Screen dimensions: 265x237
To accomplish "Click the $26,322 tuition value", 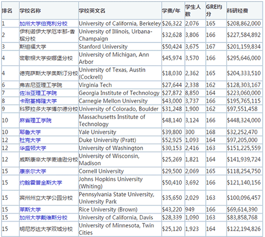I will (172, 23).
